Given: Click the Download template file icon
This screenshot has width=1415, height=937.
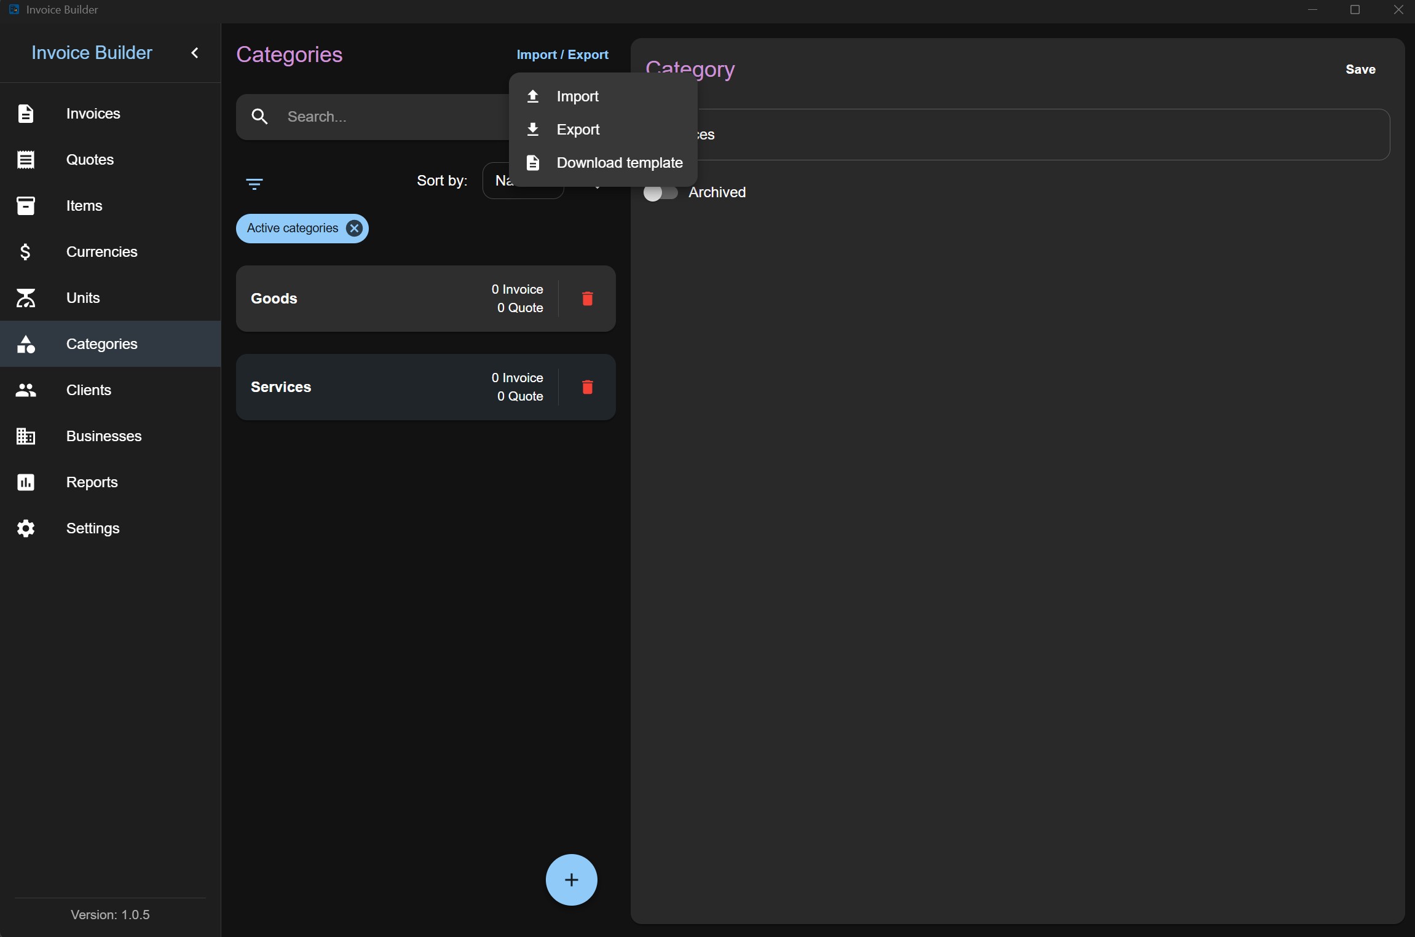Looking at the screenshot, I should 533,163.
